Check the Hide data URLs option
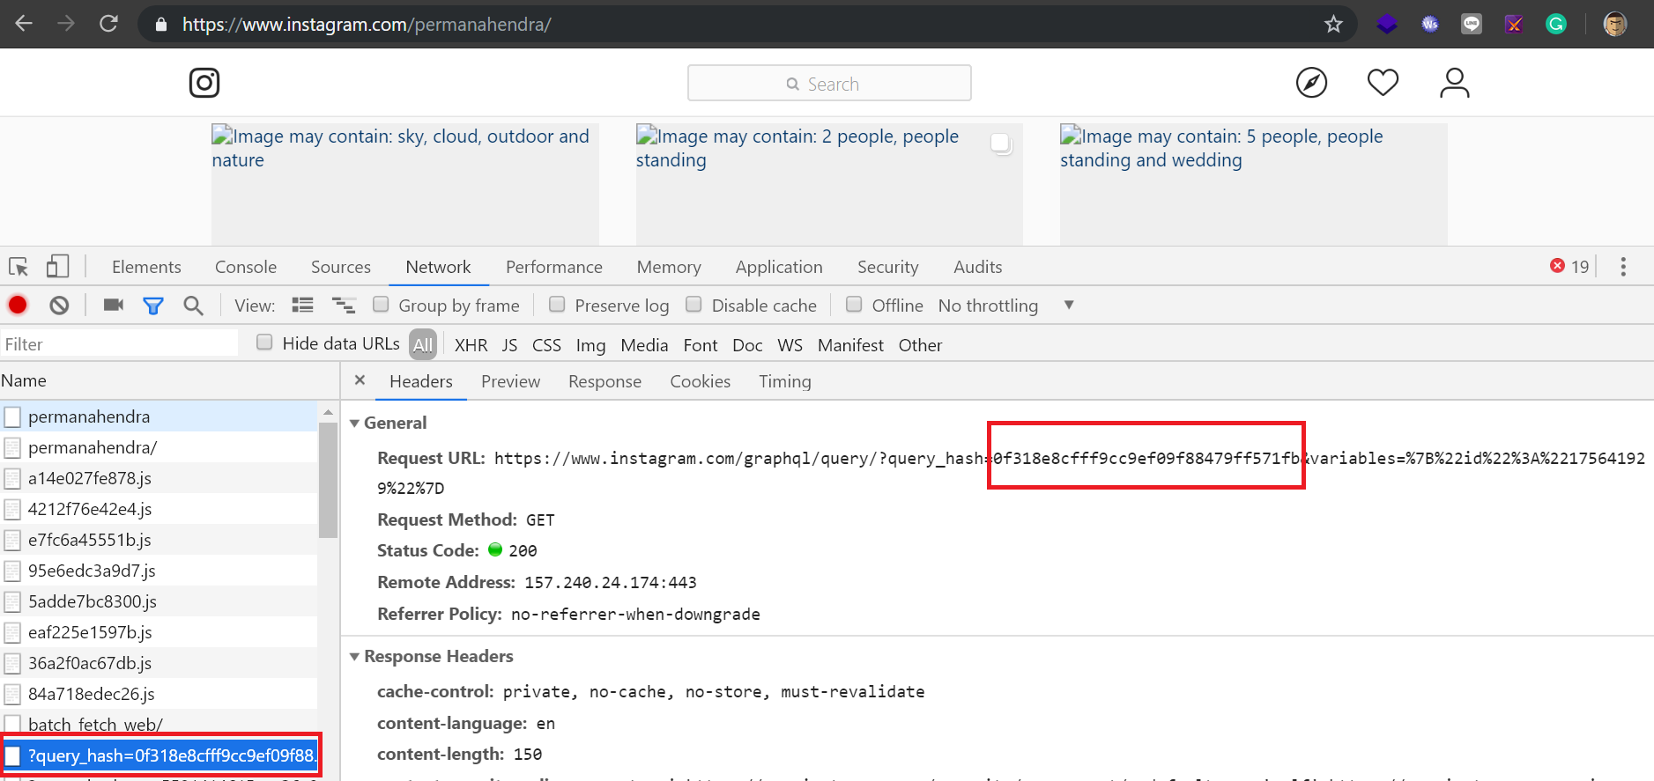This screenshot has width=1654, height=781. (264, 343)
